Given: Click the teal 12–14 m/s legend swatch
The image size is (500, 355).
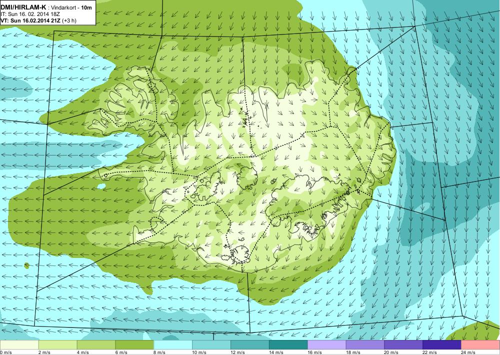Looking at the screenshot, I should [249, 345].
